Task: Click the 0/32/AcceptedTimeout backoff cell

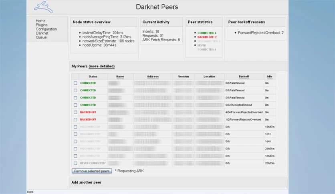Action: pyautogui.click(x=238, y=105)
